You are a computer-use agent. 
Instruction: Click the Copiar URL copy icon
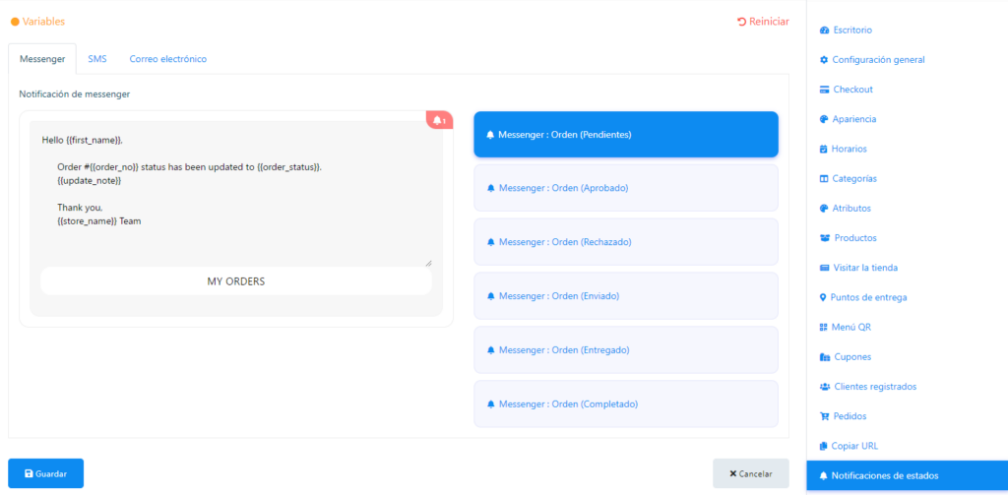point(824,446)
